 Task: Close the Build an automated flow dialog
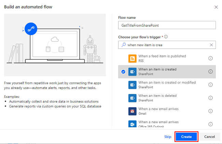(216, 7)
